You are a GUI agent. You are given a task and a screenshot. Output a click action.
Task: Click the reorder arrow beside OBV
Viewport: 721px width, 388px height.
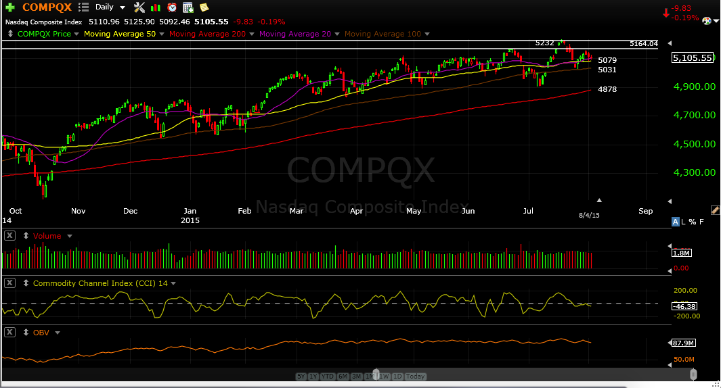pos(26,333)
